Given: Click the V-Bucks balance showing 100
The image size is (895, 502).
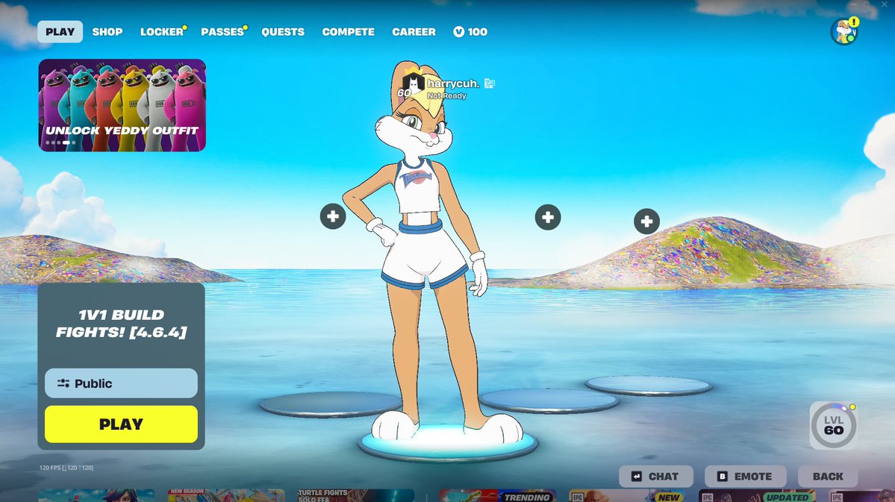Looking at the screenshot, I should (x=470, y=32).
